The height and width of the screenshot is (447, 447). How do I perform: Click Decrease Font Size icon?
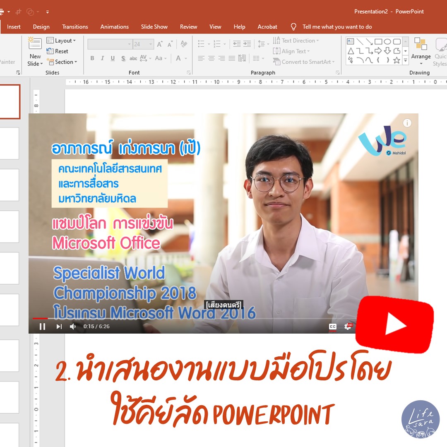[x=170, y=44]
